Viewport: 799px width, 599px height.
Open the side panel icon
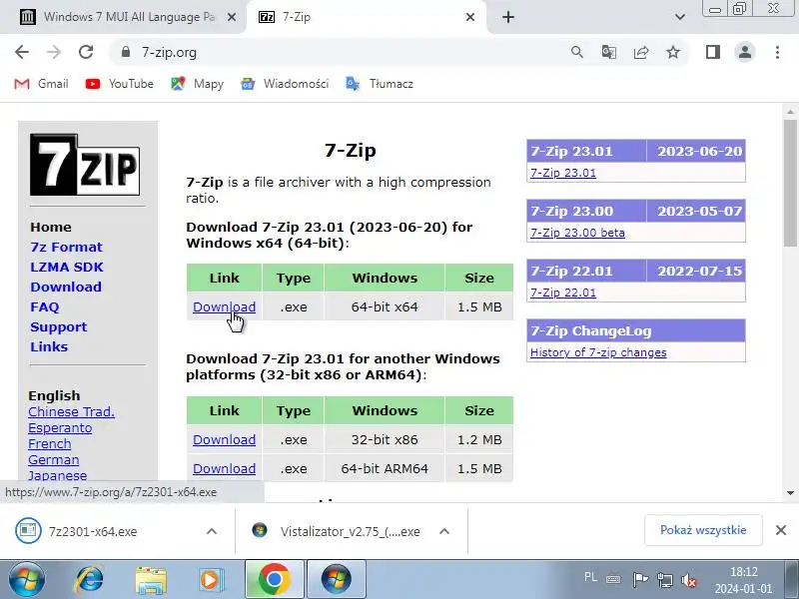click(713, 52)
